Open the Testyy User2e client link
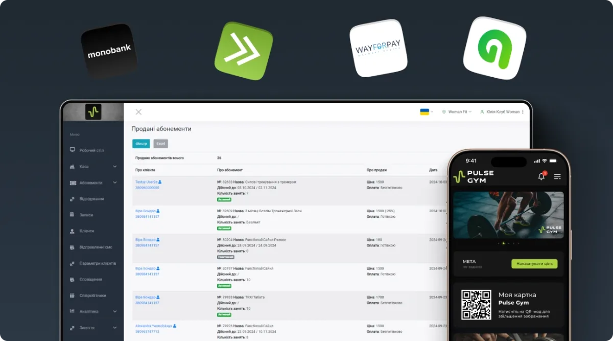This screenshot has height=341, width=613. click(x=146, y=182)
